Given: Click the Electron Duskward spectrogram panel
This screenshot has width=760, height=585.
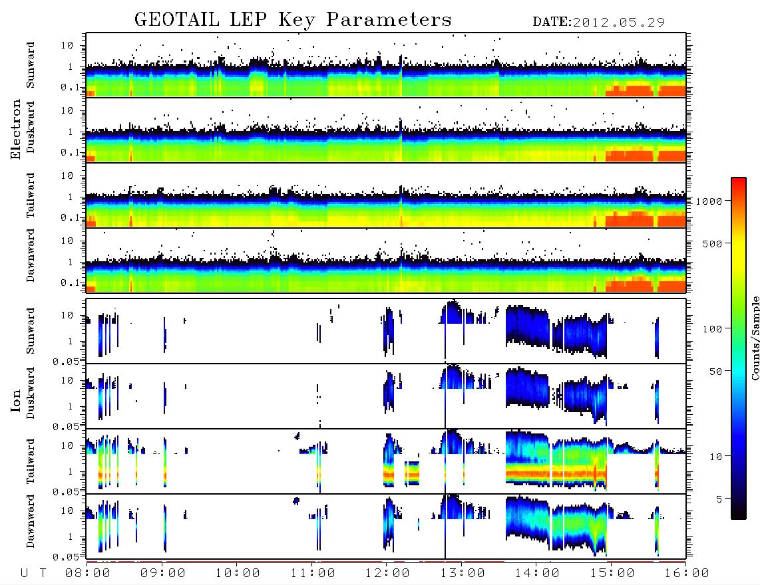Looking at the screenshot, I should 386,130.
